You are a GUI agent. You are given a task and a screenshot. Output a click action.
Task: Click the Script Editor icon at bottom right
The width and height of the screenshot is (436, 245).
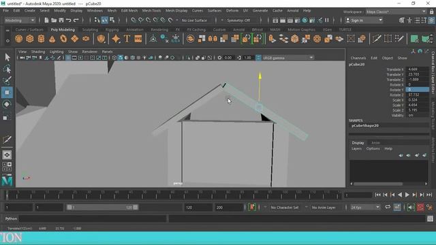[x=430, y=218]
